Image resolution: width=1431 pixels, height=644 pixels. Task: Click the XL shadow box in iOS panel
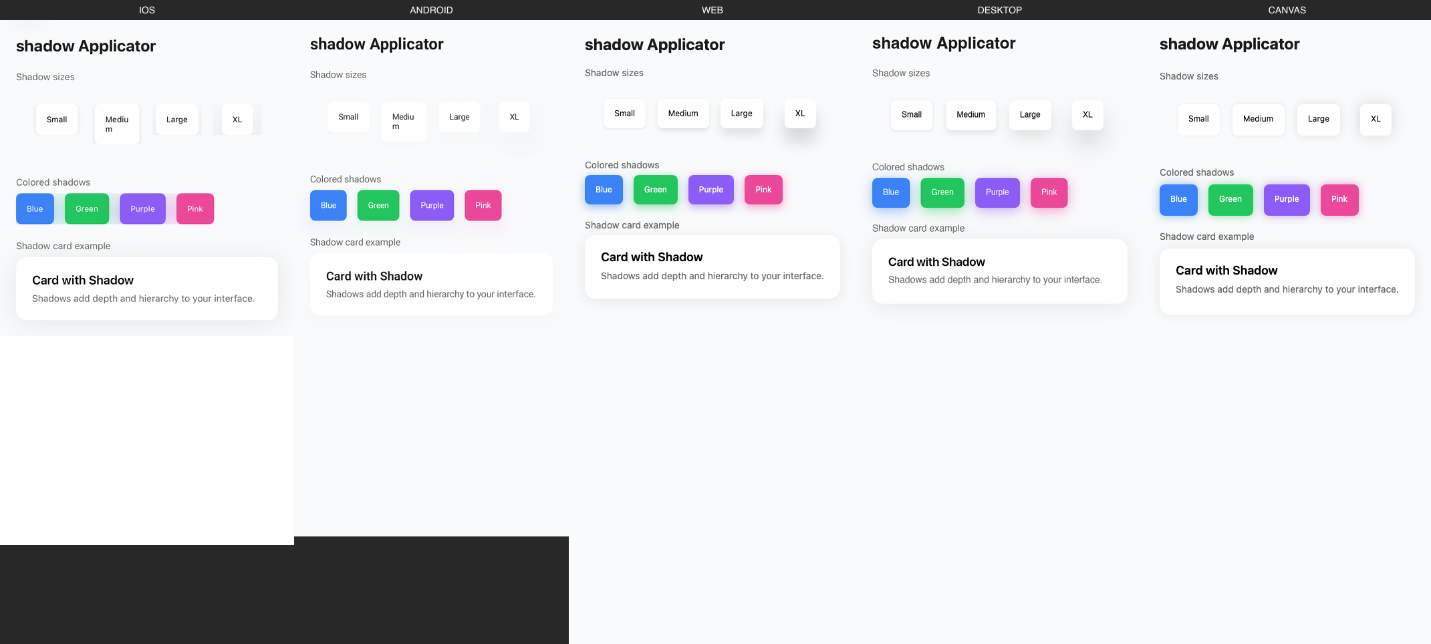point(237,120)
